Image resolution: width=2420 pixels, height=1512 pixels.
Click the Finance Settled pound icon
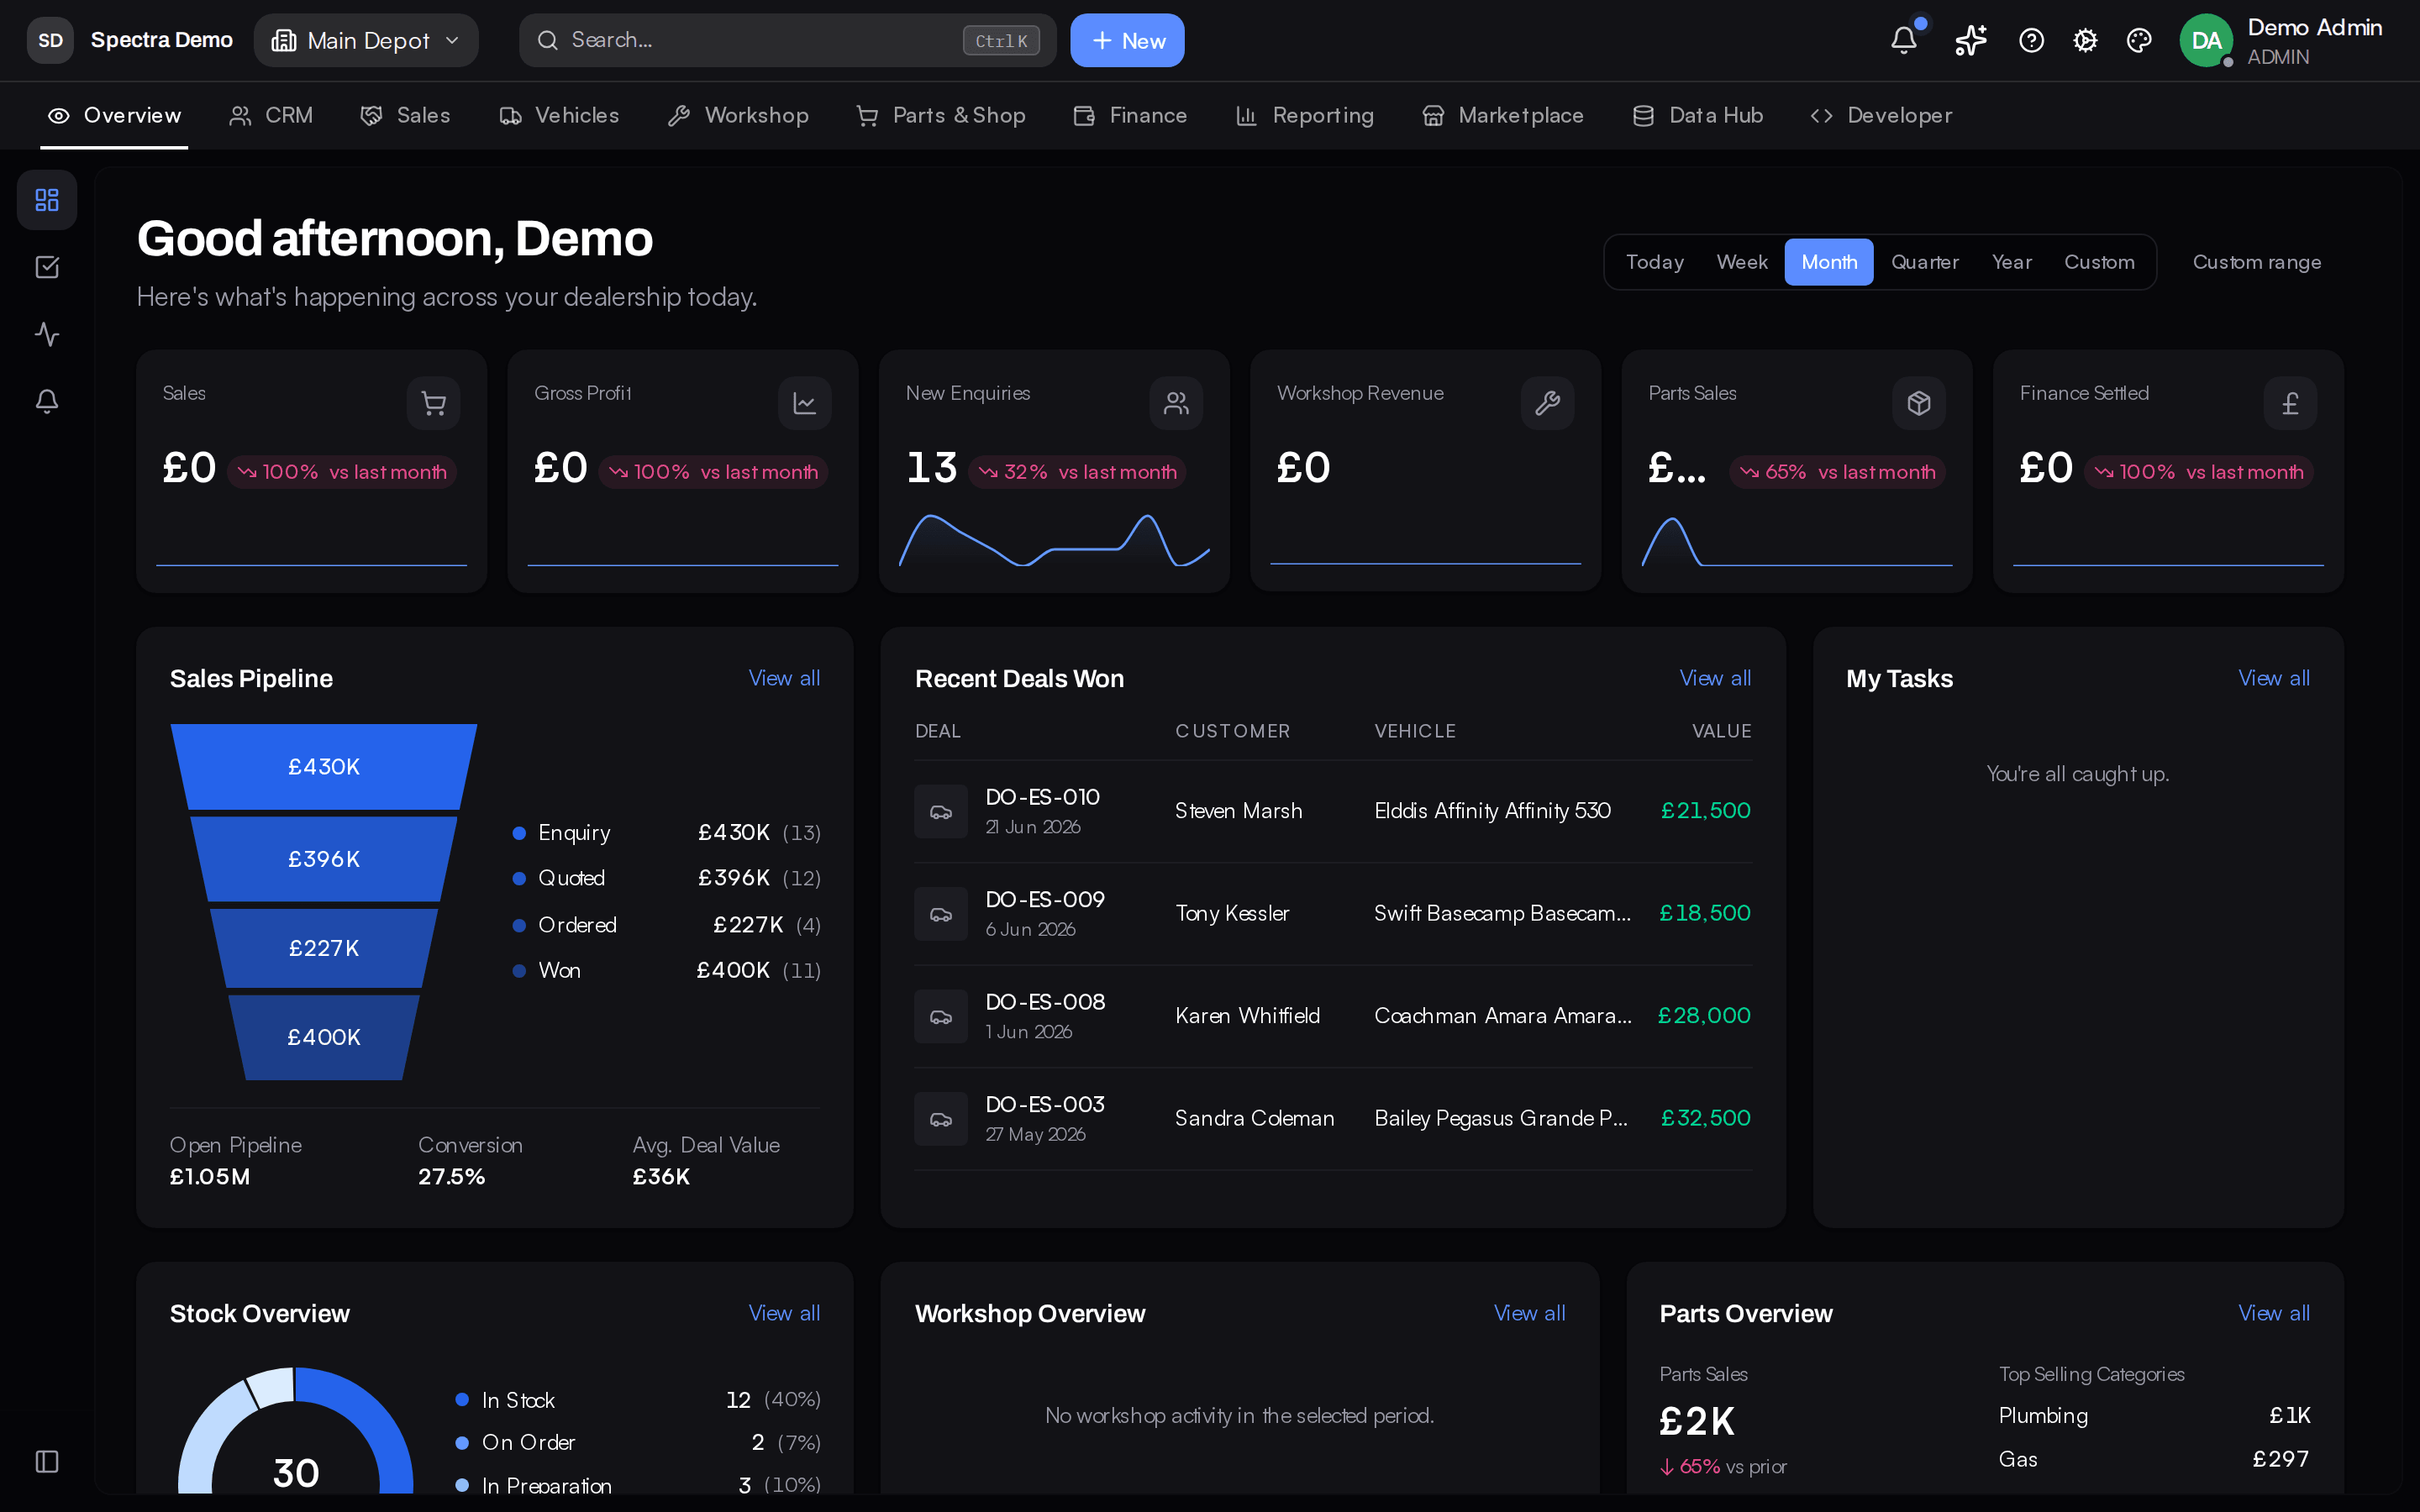click(x=2290, y=403)
